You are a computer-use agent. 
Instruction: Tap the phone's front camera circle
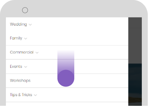25,10
